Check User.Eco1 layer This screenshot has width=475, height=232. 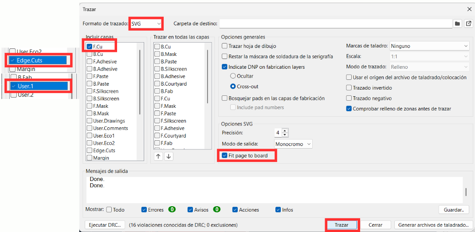click(90, 136)
